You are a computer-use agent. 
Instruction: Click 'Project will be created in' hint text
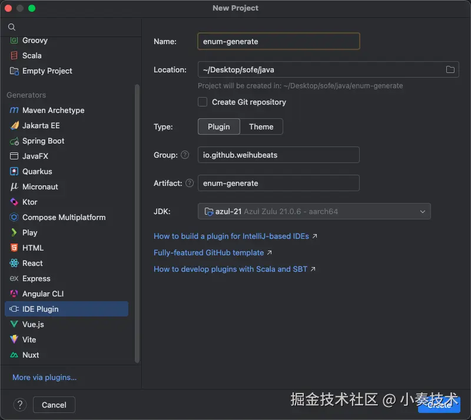click(x=300, y=86)
